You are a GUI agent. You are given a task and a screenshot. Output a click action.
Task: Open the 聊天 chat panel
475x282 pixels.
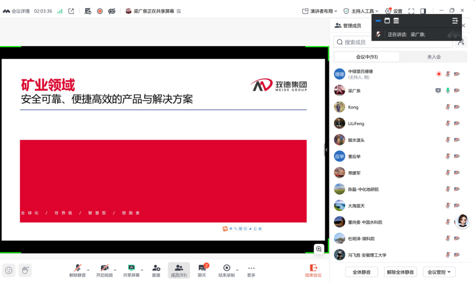coord(202,268)
